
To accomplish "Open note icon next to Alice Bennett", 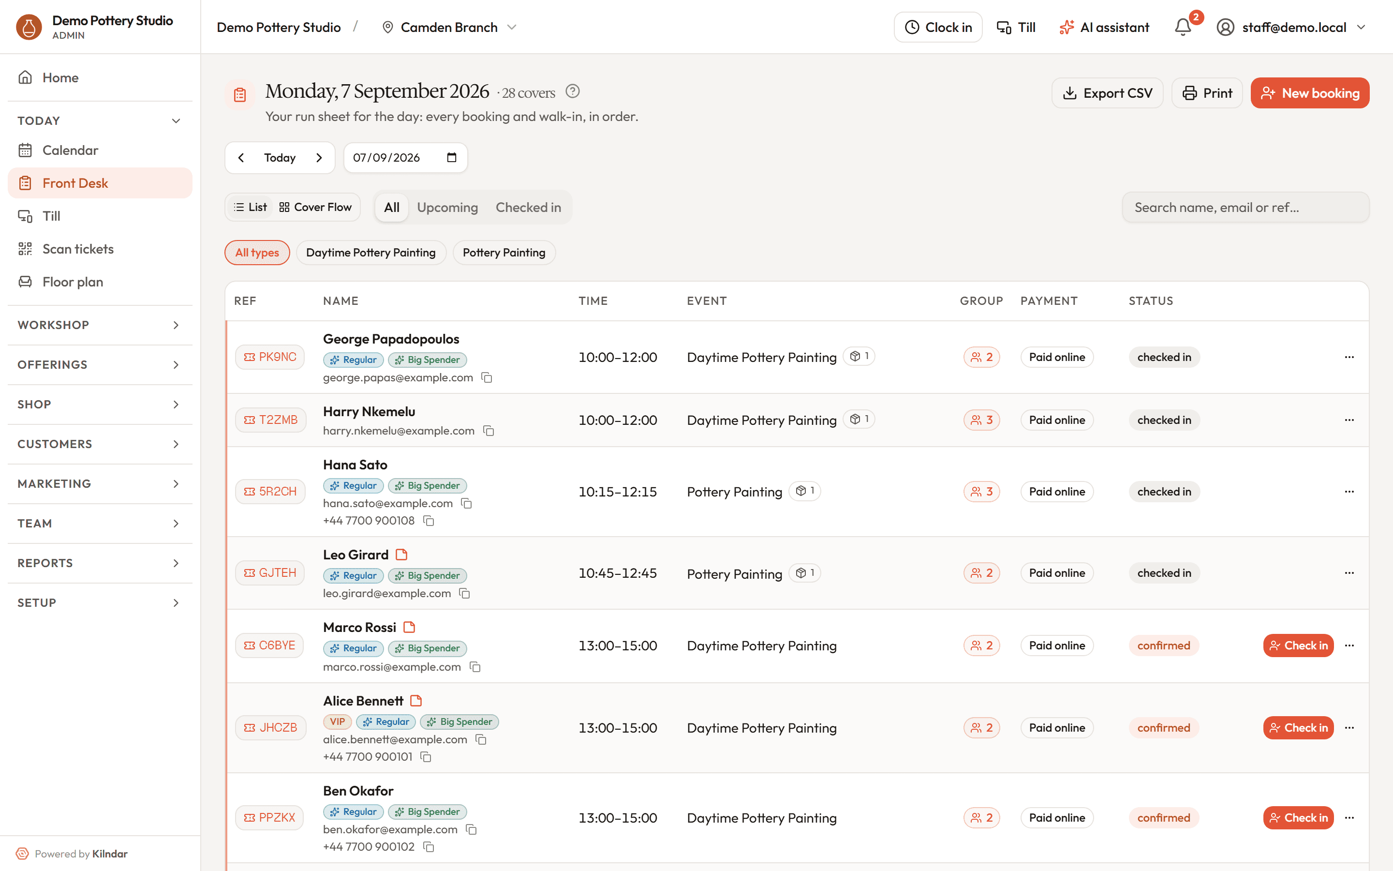I will click(416, 701).
